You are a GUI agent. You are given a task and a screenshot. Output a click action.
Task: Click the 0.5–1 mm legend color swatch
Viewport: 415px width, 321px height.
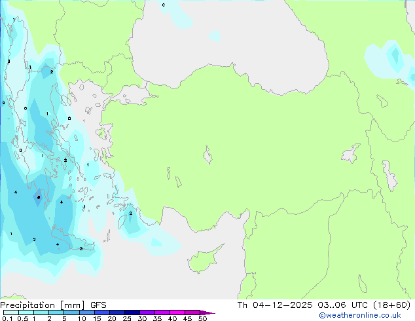click(26, 312)
